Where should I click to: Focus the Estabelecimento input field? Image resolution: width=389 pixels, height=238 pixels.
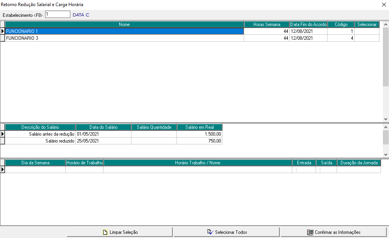58,15
